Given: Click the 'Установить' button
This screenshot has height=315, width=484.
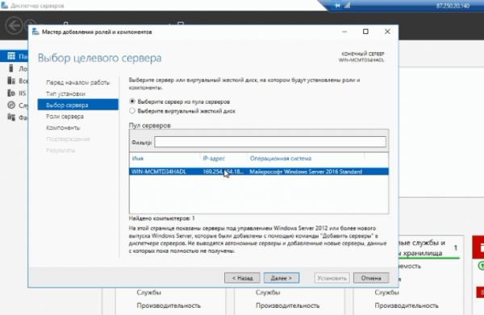Looking at the screenshot, I should point(332,278).
